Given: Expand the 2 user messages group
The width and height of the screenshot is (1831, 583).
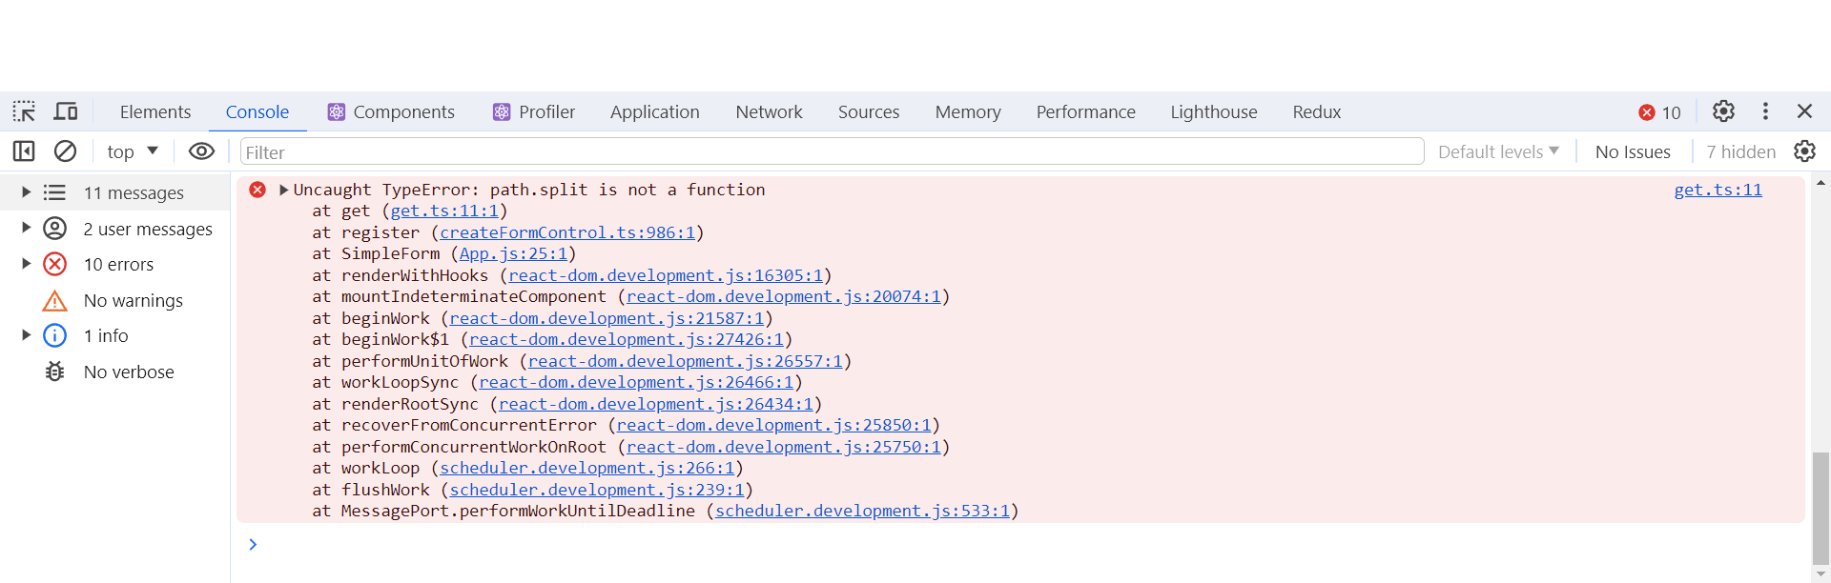Looking at the screenshot, I should (x=27, y=229).
